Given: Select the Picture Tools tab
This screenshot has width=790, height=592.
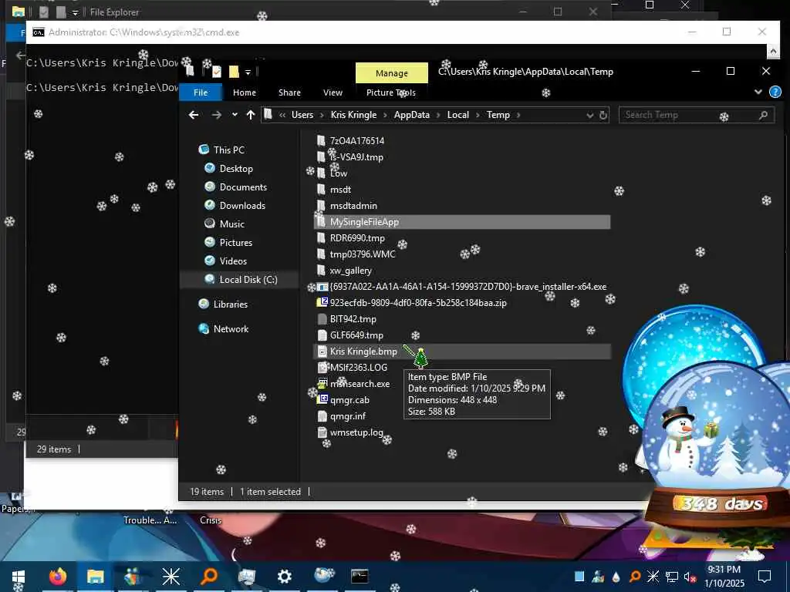Looking at the screenshot, I should (390, 92).
